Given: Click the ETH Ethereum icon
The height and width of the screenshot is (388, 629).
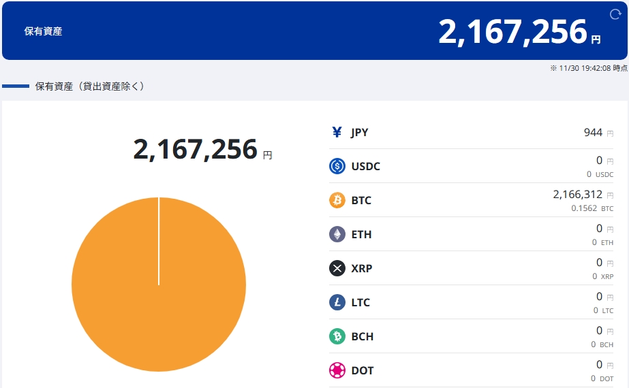Looking at the screenshot, I should coord(337,234).
